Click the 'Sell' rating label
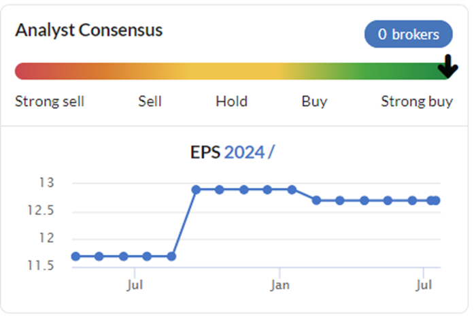The width and height of the screenshot is (474, 321). click(150, 101)
